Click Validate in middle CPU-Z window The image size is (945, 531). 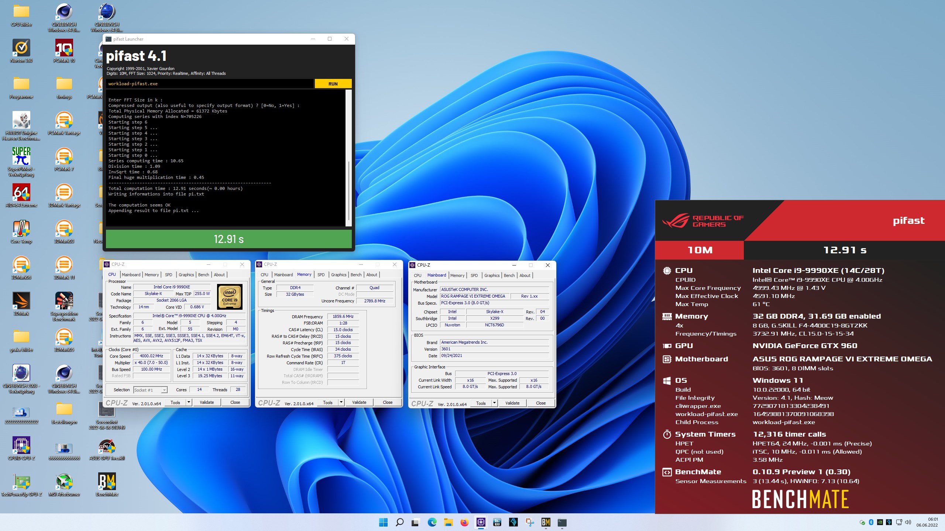tap(359, 402)
